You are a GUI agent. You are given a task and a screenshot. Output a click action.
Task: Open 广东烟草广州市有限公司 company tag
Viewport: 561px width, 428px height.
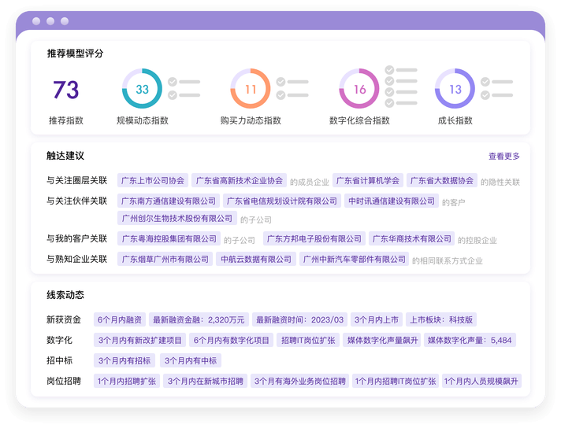click(165, 259)
